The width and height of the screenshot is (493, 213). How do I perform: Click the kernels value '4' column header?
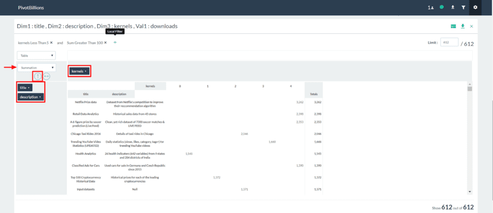click(x=291, y=86)
